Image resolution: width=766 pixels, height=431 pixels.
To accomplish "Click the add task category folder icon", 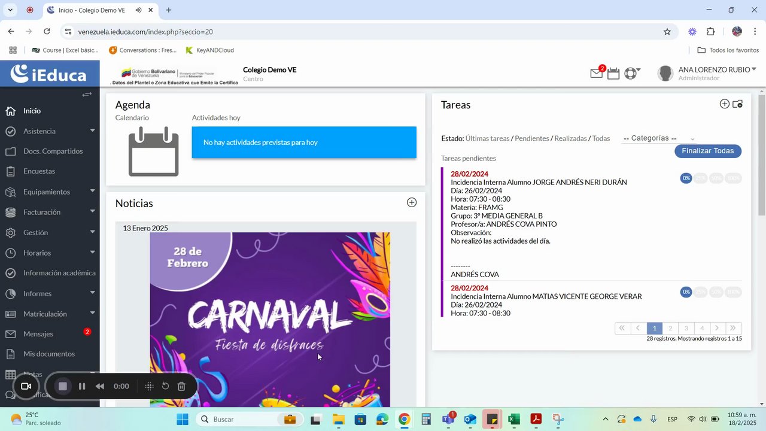I will pyautogui.click(x=737, y=104).
